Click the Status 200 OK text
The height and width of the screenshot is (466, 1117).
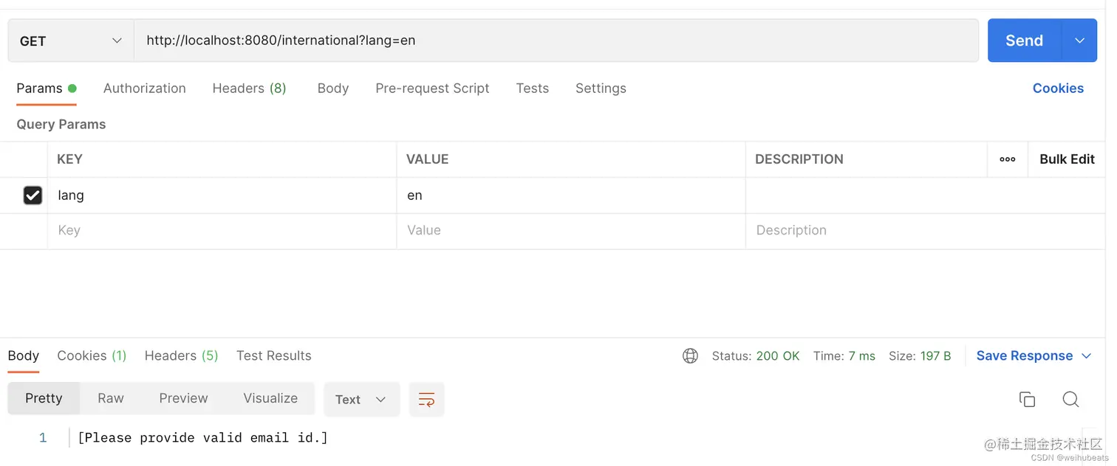pyautogui.click(x=756, y=356)
